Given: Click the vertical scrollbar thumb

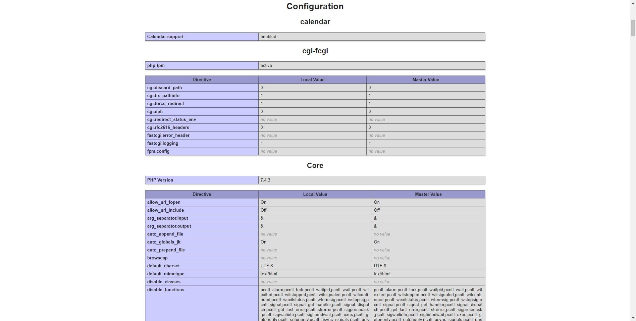Looking at the screenshot, I should [633, 28].
